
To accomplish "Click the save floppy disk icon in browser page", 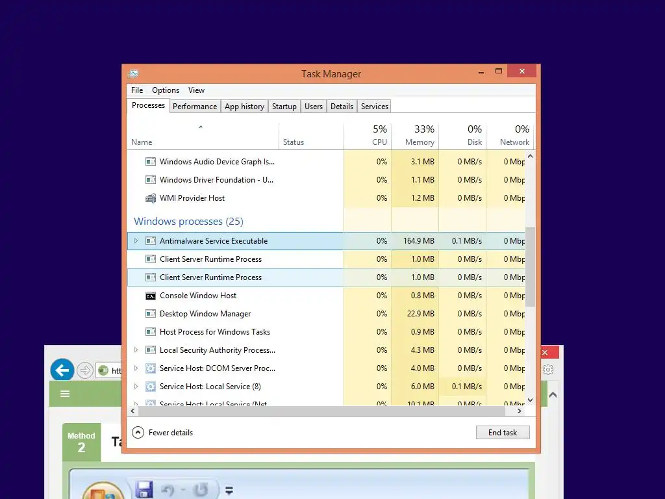I will coord(144,490).
